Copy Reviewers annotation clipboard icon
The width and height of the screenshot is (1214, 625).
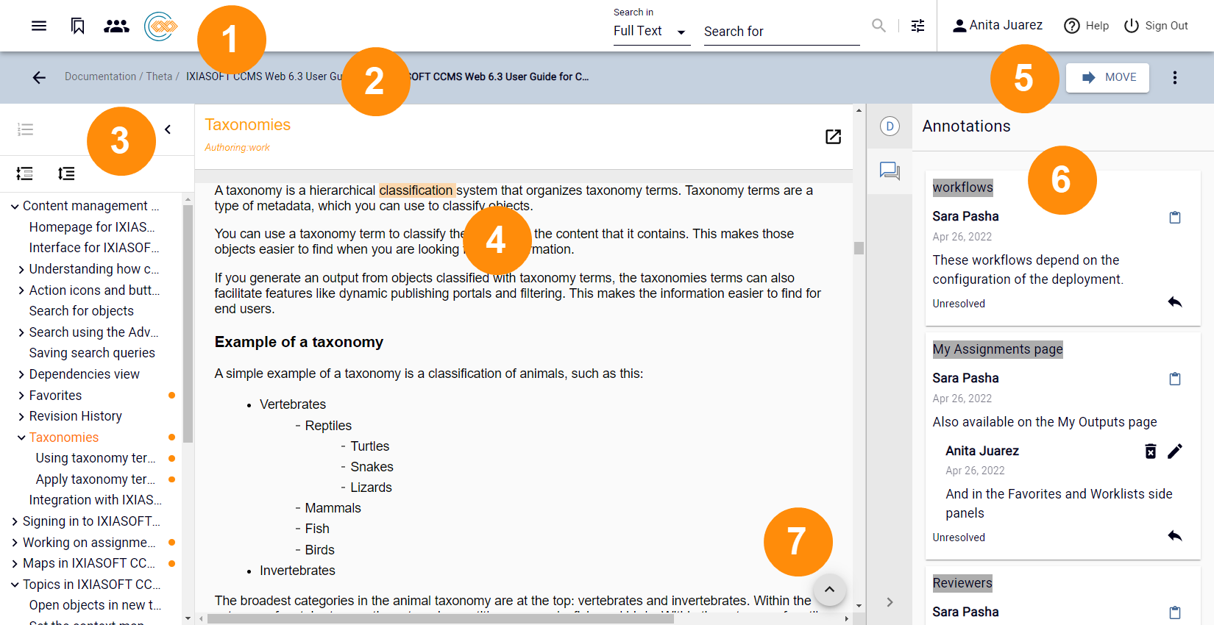(x=1175, y=612)
